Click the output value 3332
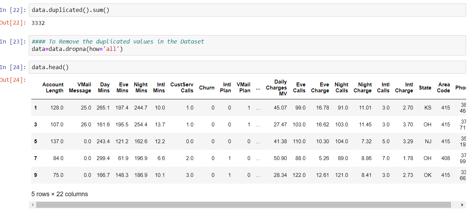This screenshot has height=212, width=471. pyautogui.click(x=38, y=23)
